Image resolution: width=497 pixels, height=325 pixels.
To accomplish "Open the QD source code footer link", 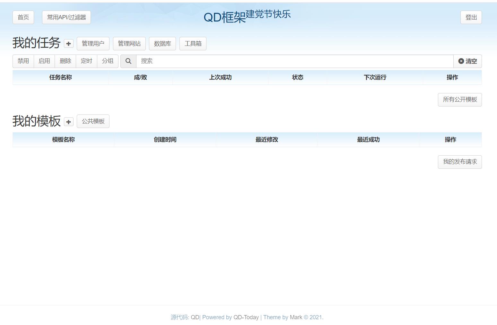I will (x=195, y=317).
